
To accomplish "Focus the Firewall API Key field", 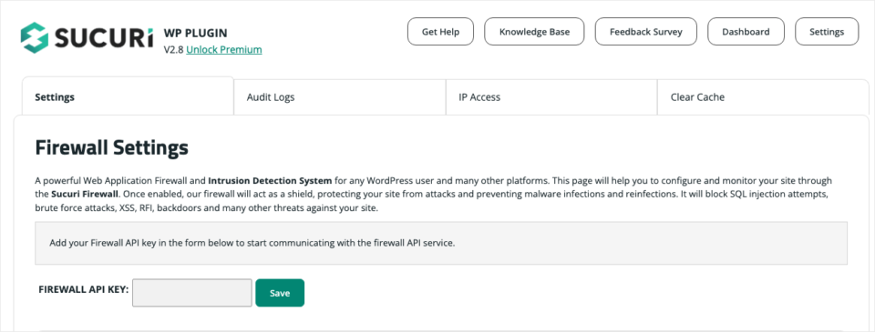I will (x=192, y=293).
